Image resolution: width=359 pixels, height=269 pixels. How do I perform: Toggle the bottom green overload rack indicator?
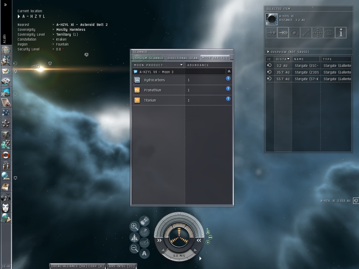tap(208, 242)
